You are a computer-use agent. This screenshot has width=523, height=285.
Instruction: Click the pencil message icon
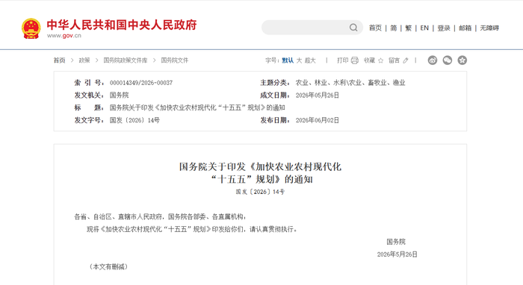click(x=405, y=60)
